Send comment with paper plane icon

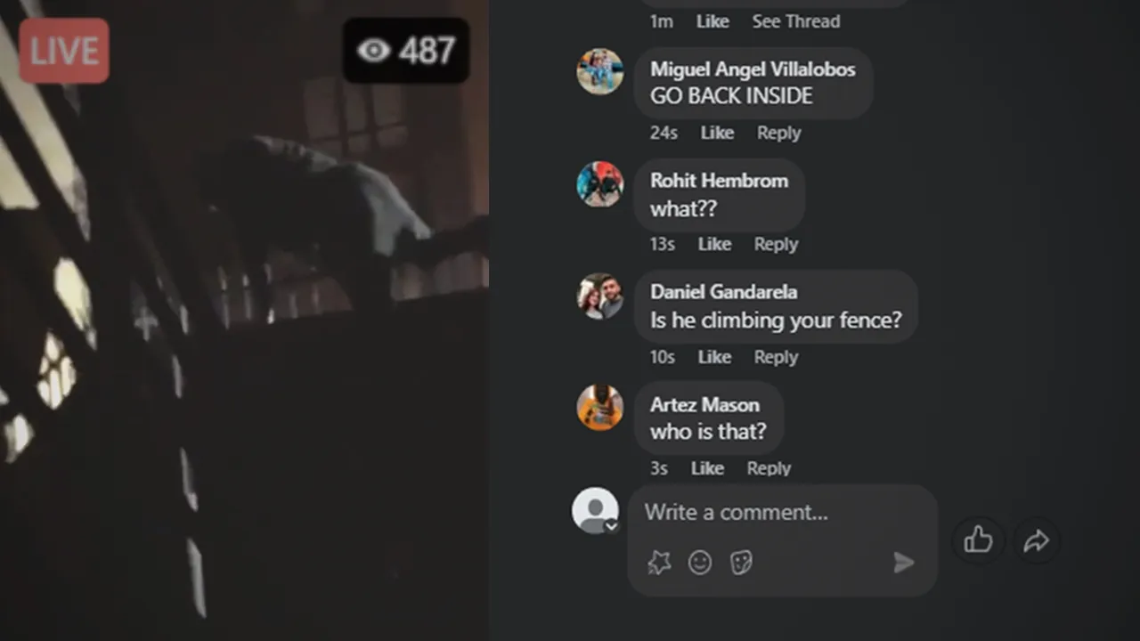tap(903, 562)
